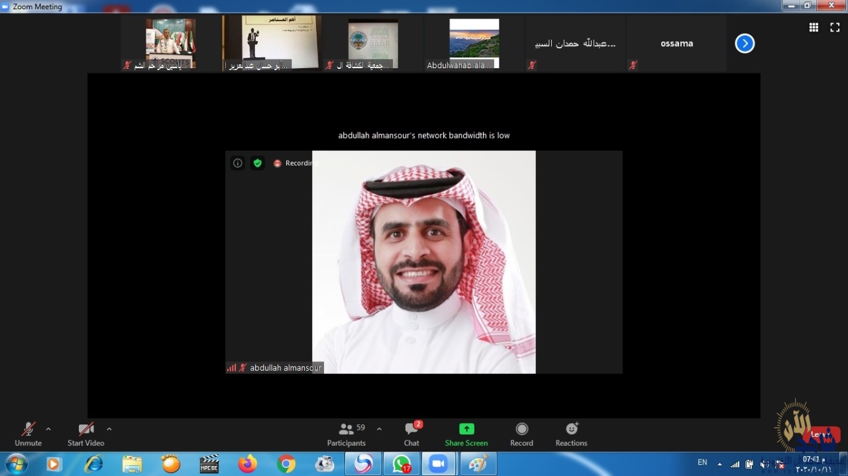
Task: Switch to gallery view grid icon
Action: click(x=814, y=27)
